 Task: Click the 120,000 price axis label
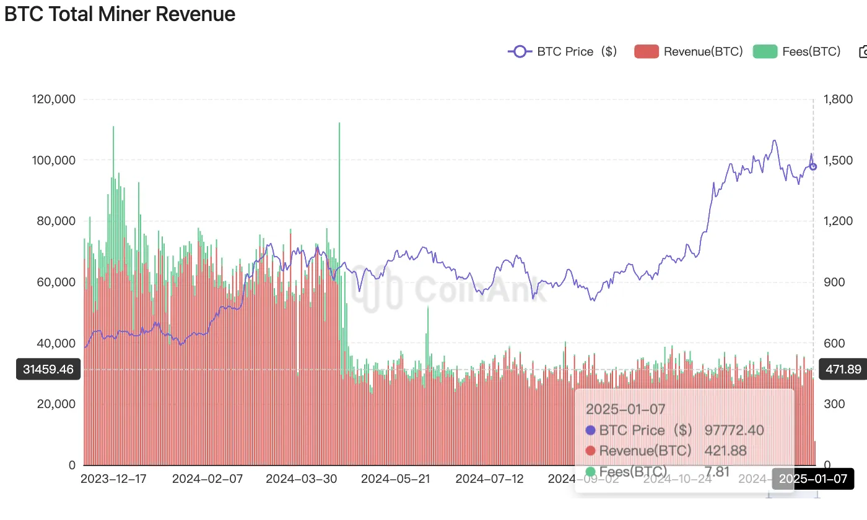[x=53, y=99]
